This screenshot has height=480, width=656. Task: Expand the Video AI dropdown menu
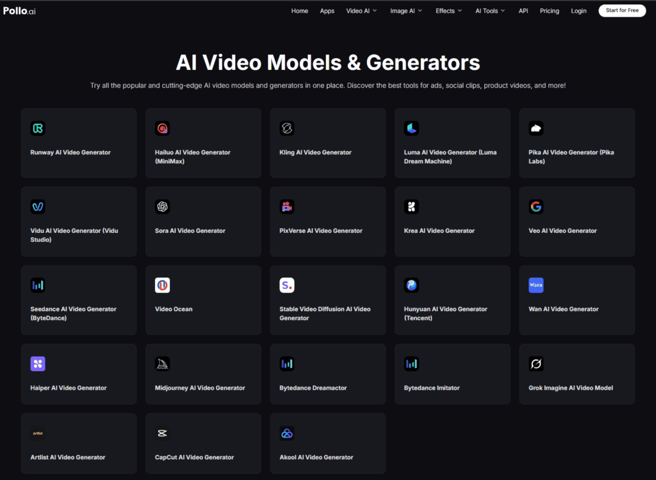361,11
